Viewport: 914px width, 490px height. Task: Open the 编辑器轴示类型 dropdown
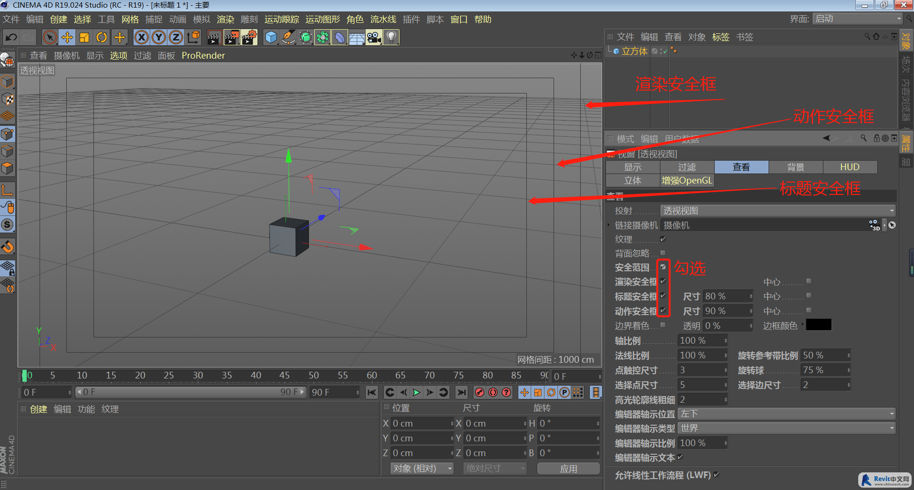787,428
